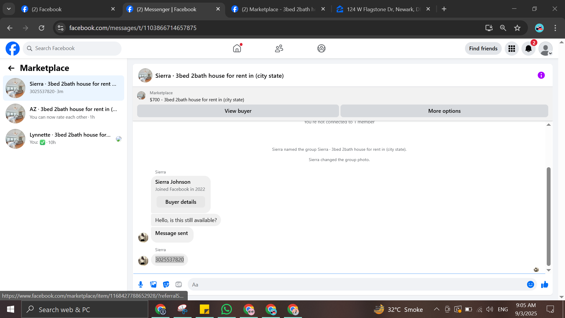
Task: Open the Facebook logo home link
Action: pos(13,49)
